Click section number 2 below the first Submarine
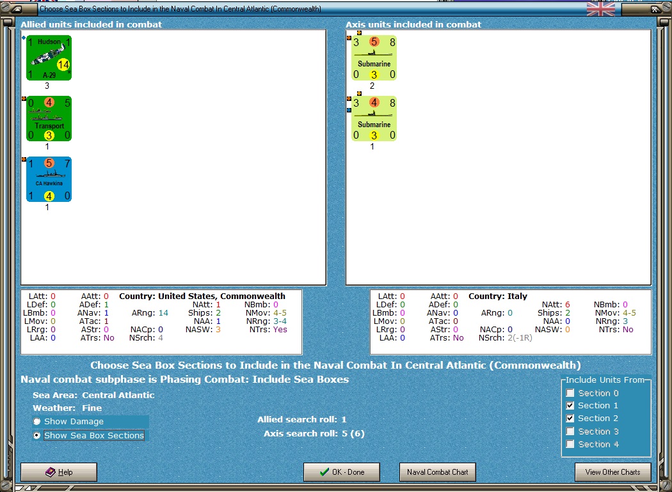Screen dimensions: 672x492 [x=372, y=86]
